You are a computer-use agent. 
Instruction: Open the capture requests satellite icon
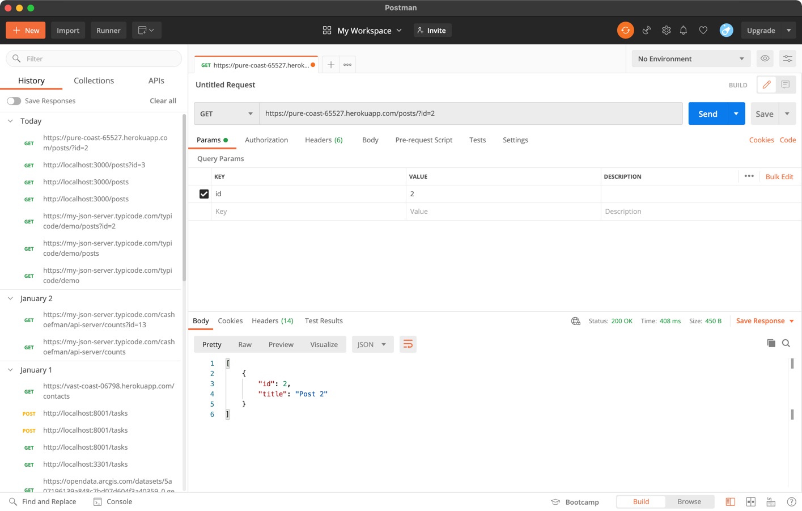point(647,31)
